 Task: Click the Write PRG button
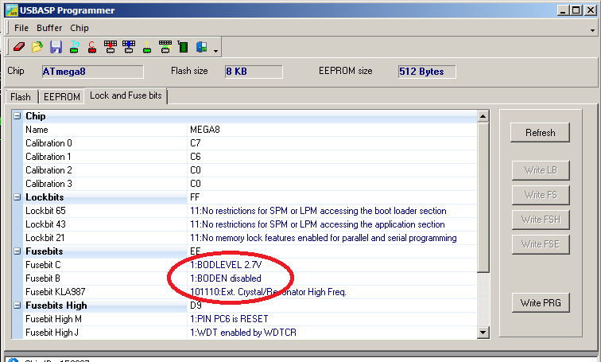(541, 303)
